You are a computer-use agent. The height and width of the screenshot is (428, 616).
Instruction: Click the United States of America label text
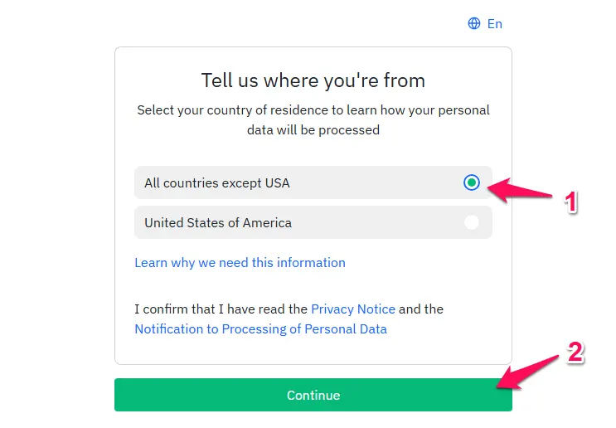click(218, 223)
